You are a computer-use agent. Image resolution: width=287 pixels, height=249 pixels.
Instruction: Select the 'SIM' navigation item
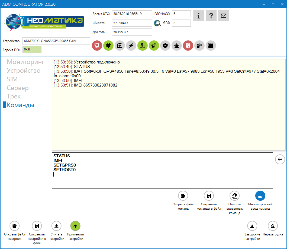[x=12, y=79]
